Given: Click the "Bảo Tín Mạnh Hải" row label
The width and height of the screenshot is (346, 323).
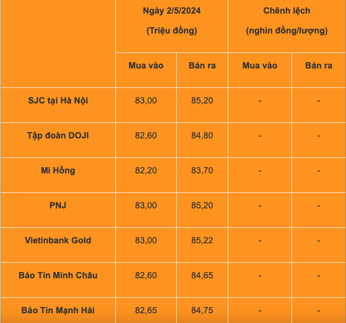Looking at the screenshot, I should click(x=58, y=310).
